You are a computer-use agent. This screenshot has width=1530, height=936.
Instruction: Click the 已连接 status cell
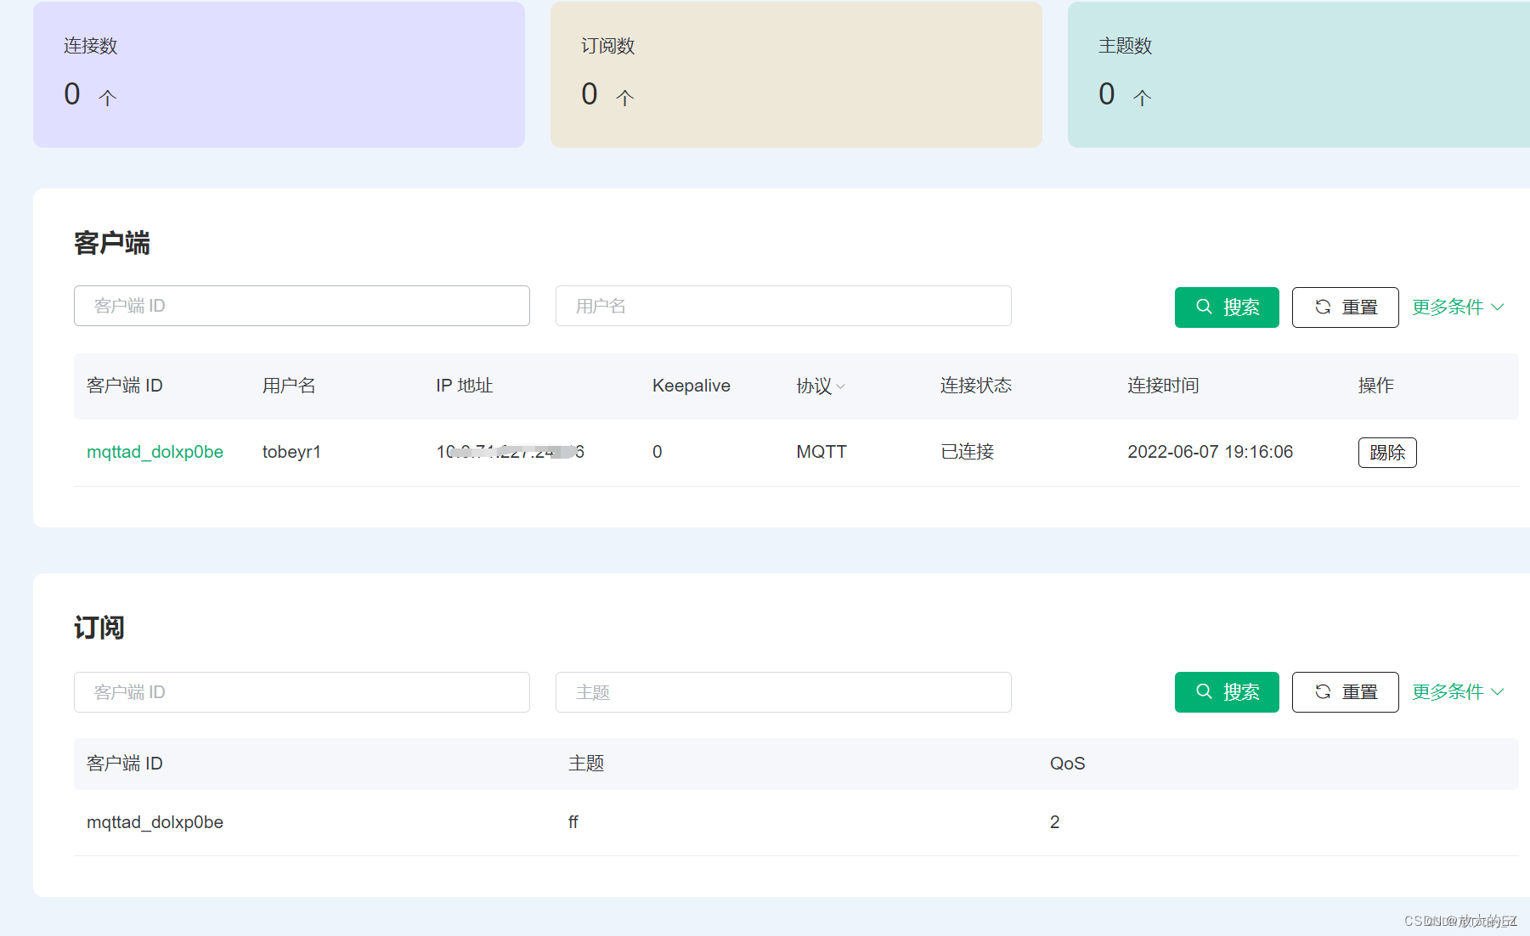[x=967, y=452]
